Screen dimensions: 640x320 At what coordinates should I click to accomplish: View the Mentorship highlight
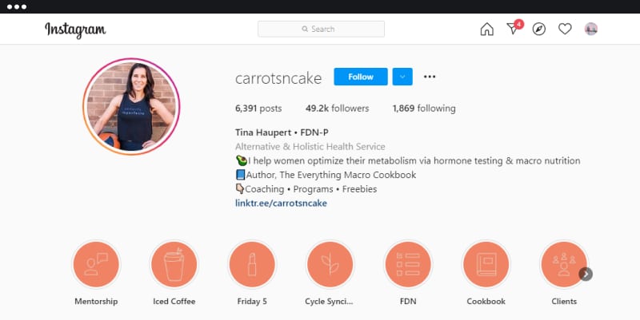tap(96, 265)
